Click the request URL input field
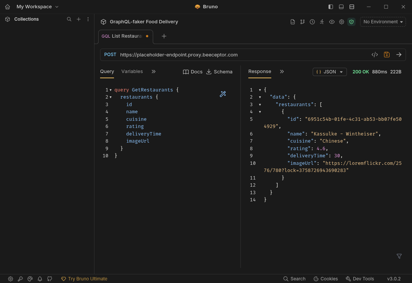Viewport: 412px width, 283px height. click(241, 55)
